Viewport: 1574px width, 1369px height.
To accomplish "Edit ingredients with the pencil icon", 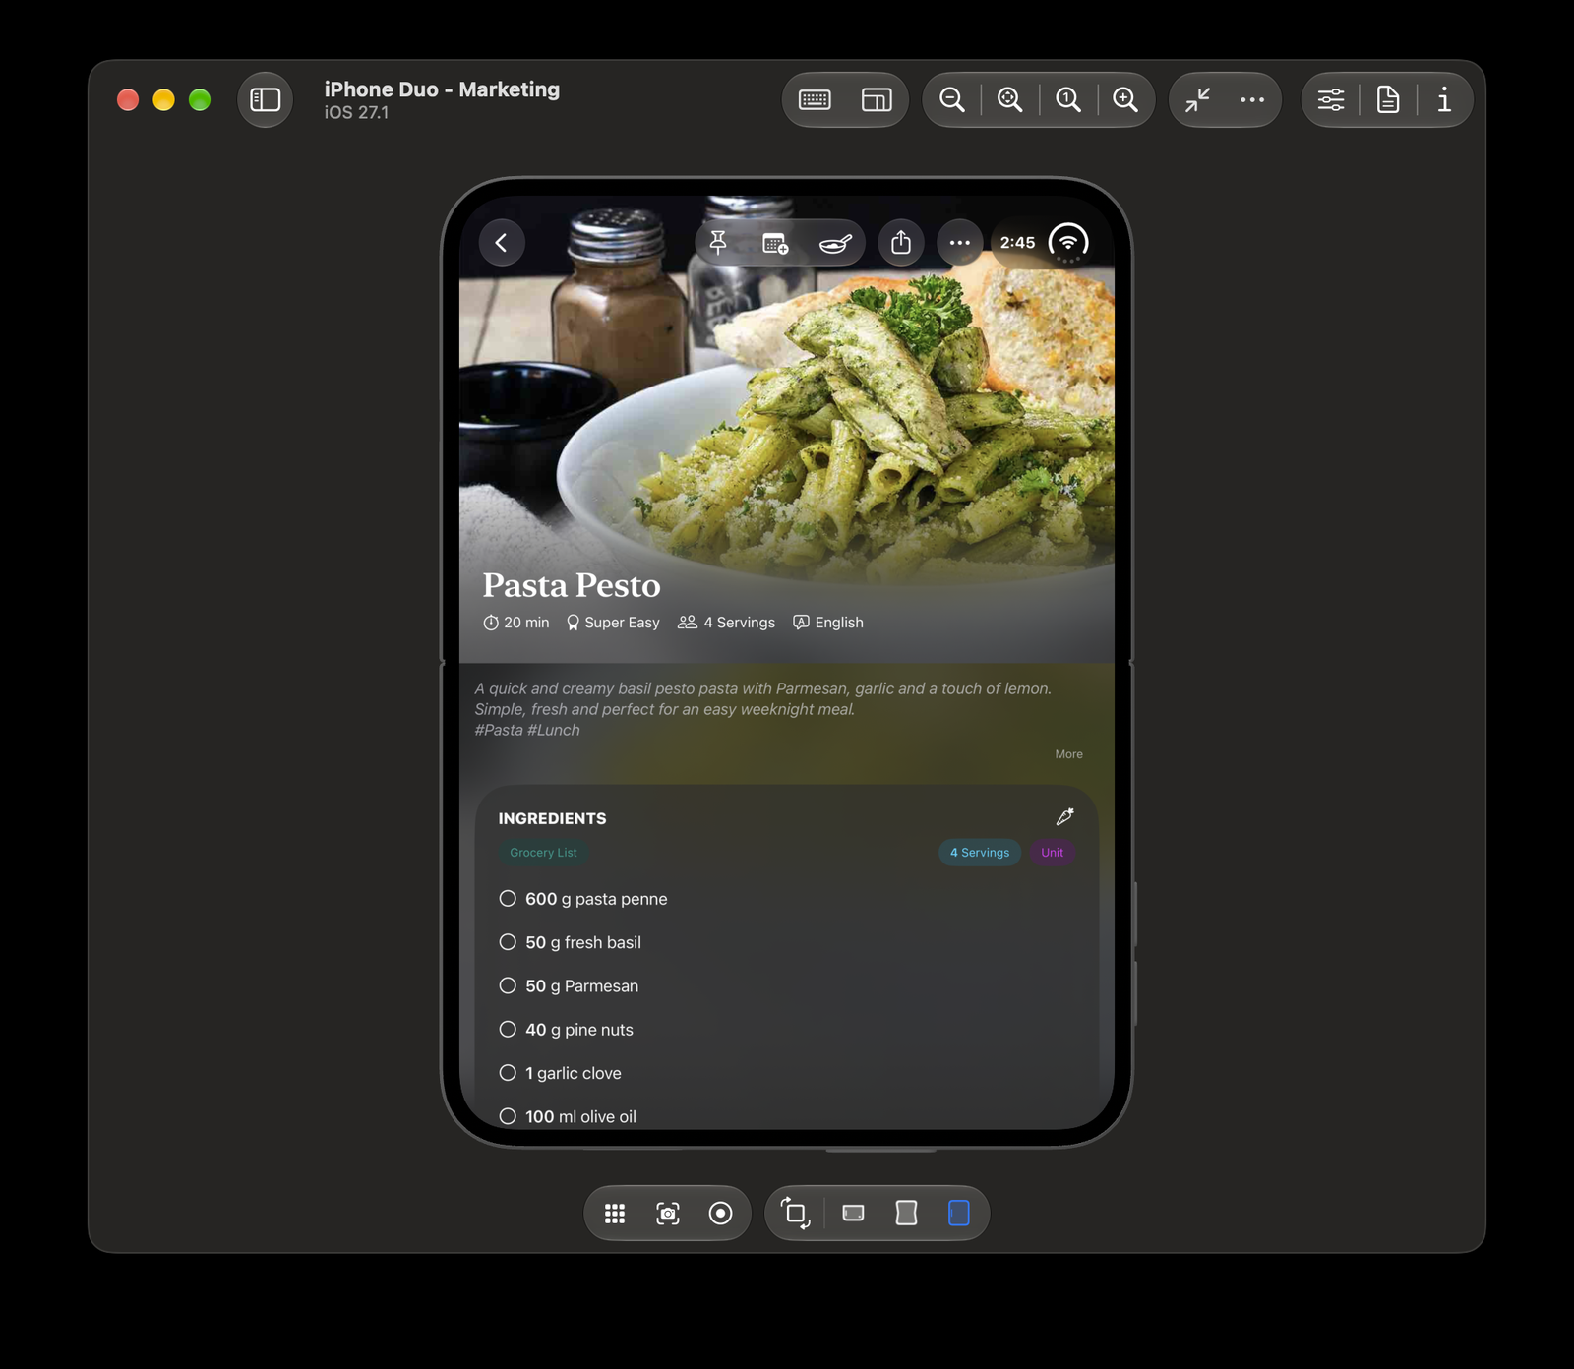I will [1064, 817].
